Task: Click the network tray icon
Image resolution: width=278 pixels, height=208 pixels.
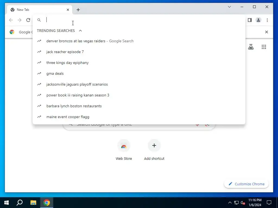Action: tap(236, 203)
